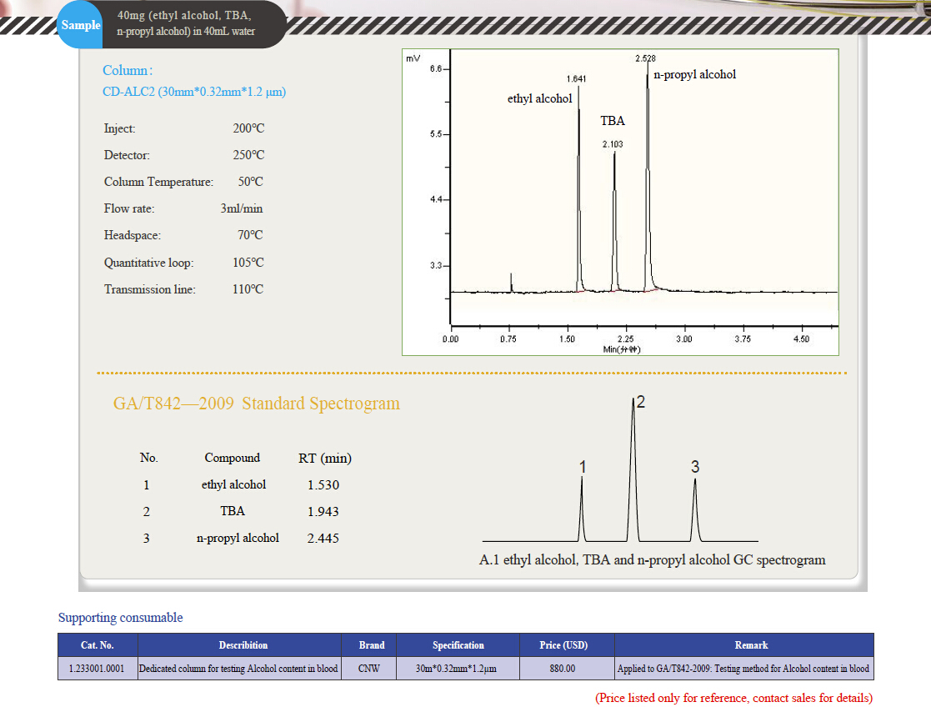Click the Cat. No. column header
This screenshot has height=707, width=931.
(98, 645)
